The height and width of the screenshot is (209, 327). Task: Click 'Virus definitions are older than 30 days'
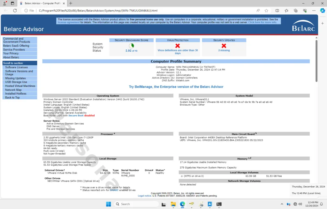click(178, 52)
